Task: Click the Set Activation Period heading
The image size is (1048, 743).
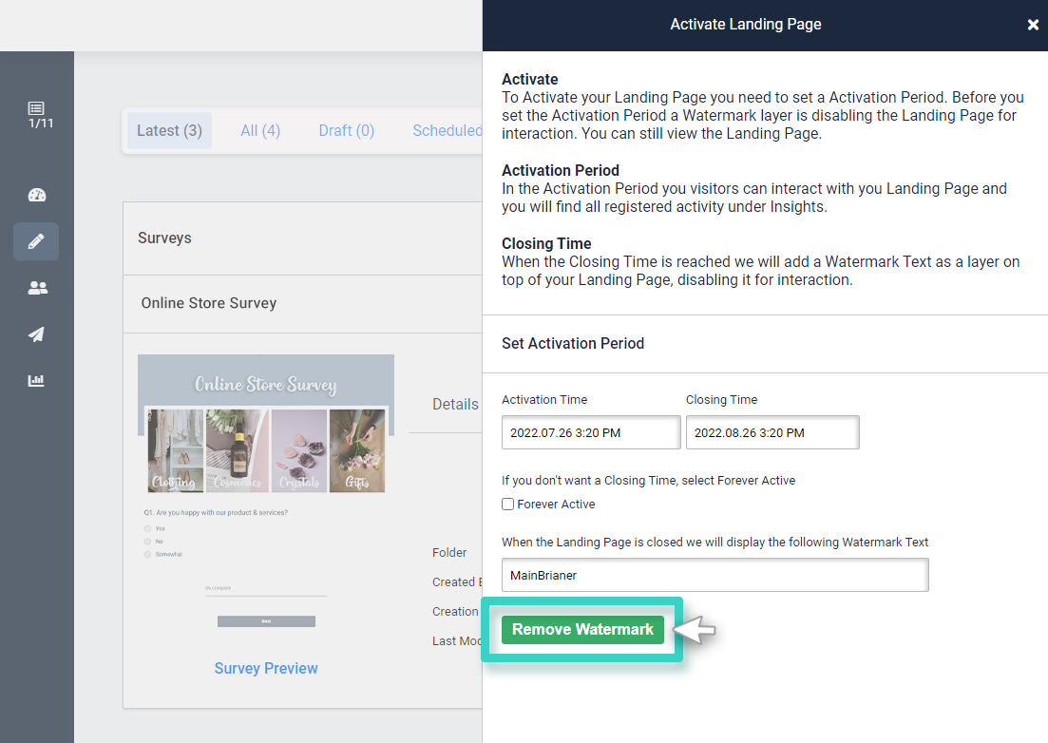Action: point(573,343)
